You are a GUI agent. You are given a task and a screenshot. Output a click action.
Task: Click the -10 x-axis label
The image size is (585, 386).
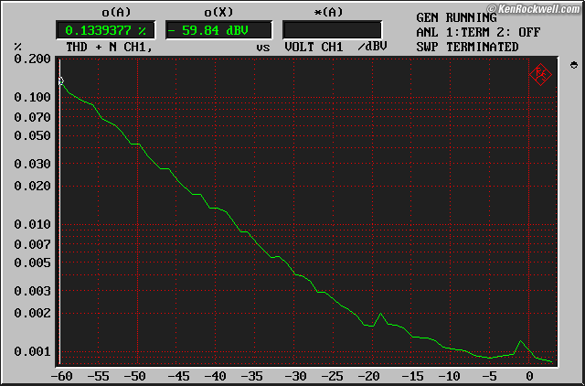coord(449,376)
